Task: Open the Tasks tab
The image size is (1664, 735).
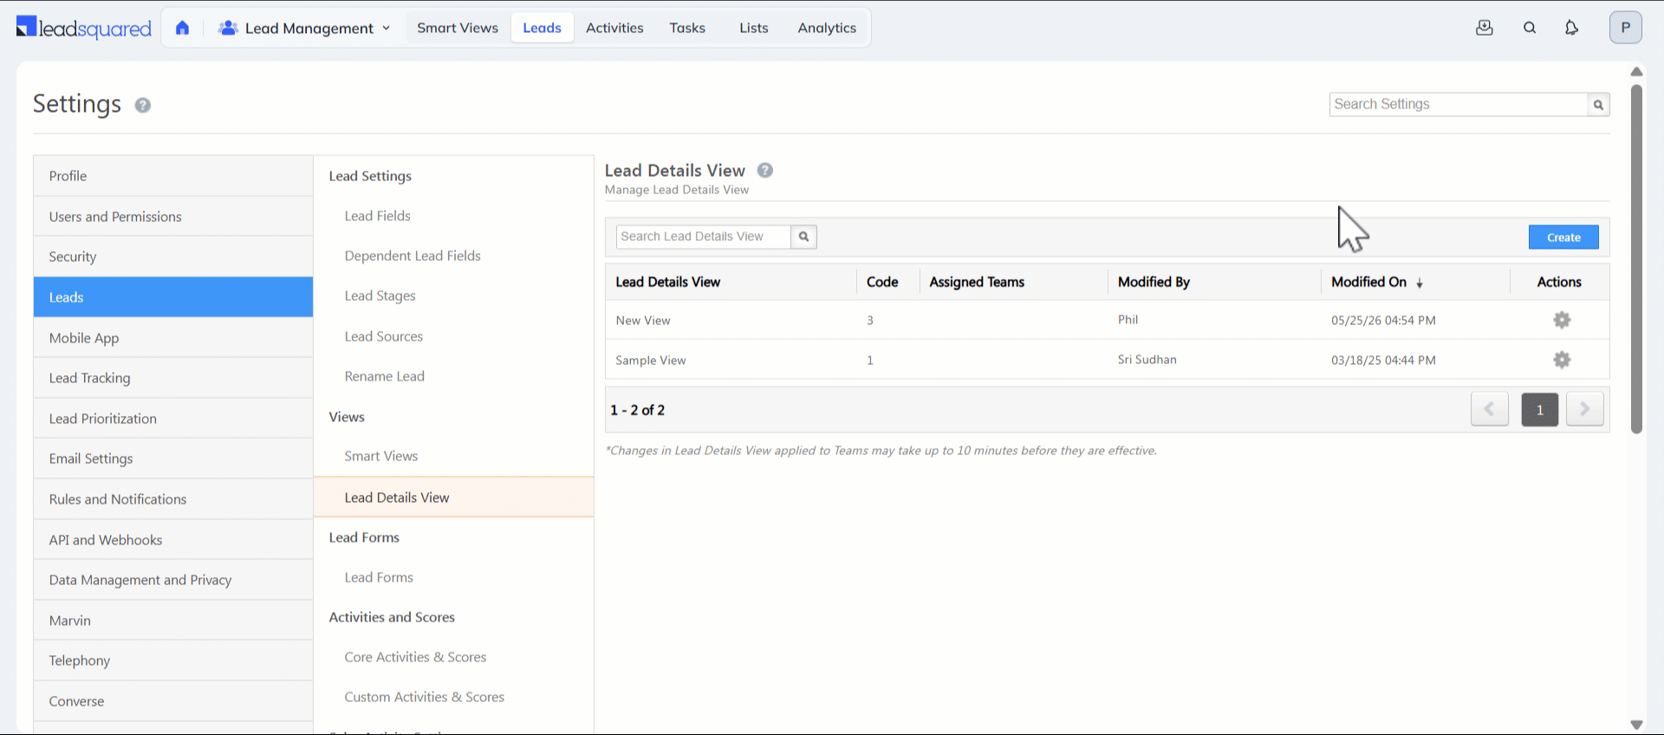Action: coord(687,28)
